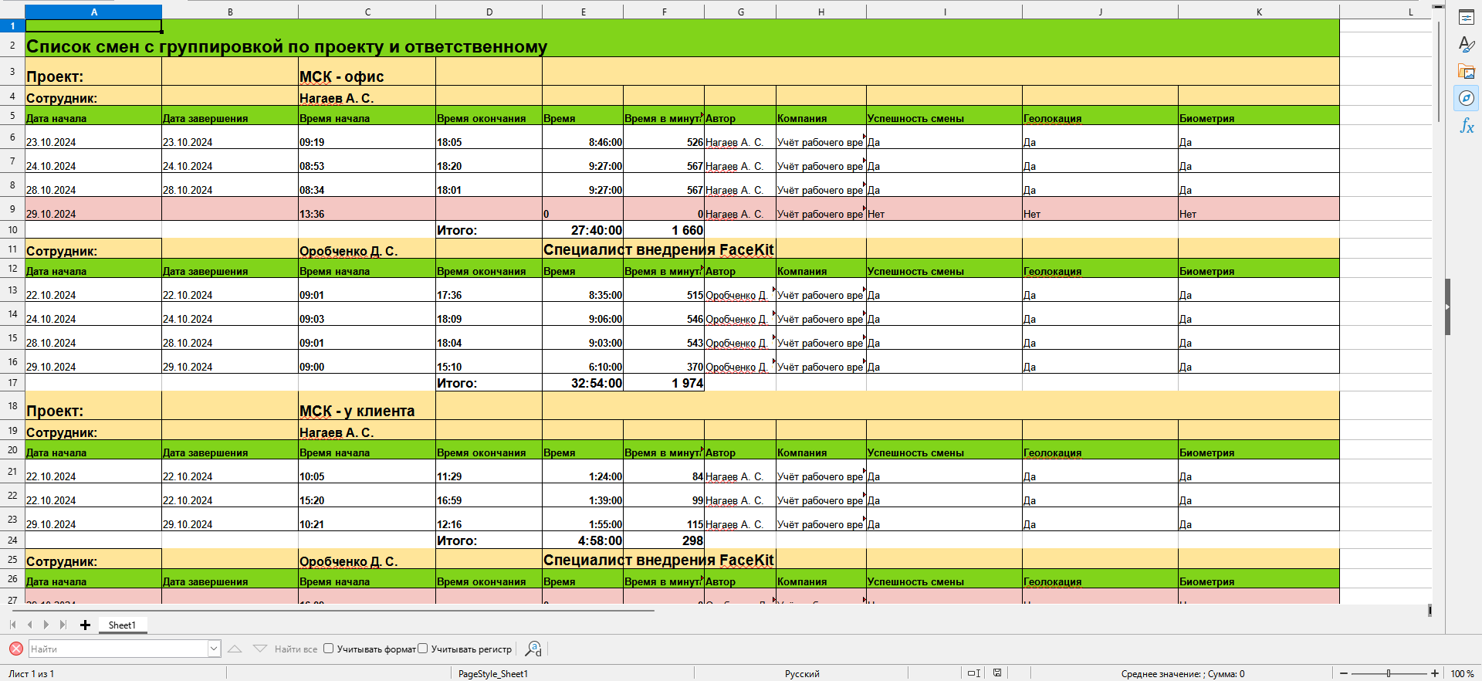The width and height of the screenshot is (1482, 681).
Task: Open the Gallery panel in sidebar
Action: pyautogui.click(x=1467, y=72)
